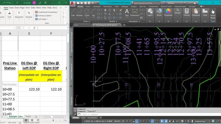Click the command line customize wrench icon
Screen dimensions: 221x124
(75, 114)
